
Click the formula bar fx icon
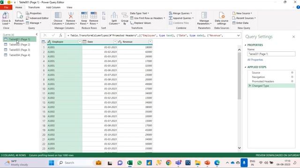[x=60, y=35]
